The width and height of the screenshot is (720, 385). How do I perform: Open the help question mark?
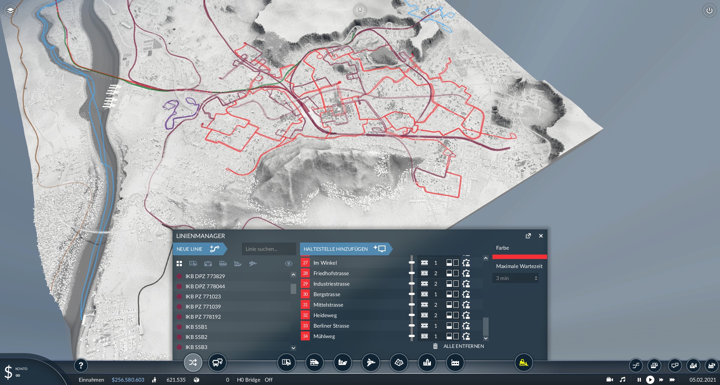coord(81,365)
